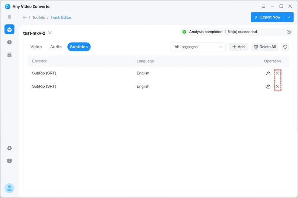This screenshot has width=298, height=198.
Task: Open the title bar hamburger menu
Action: [263, 6]
